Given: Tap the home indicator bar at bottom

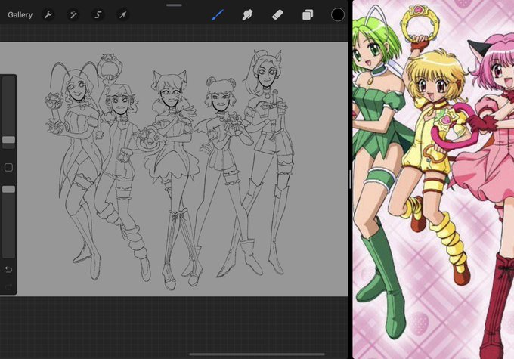Looking at the screenshot, I should pyautogui.click(x=257, y=354).
